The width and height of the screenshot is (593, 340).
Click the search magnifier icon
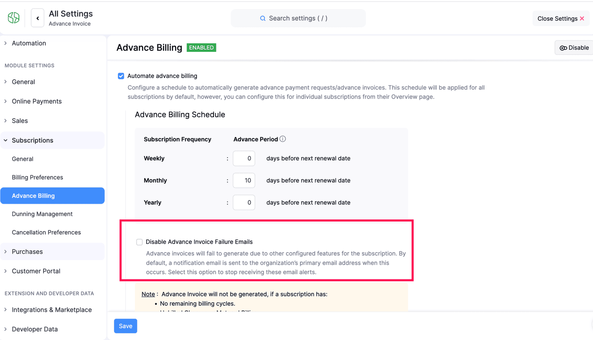(x=263, y=18)
